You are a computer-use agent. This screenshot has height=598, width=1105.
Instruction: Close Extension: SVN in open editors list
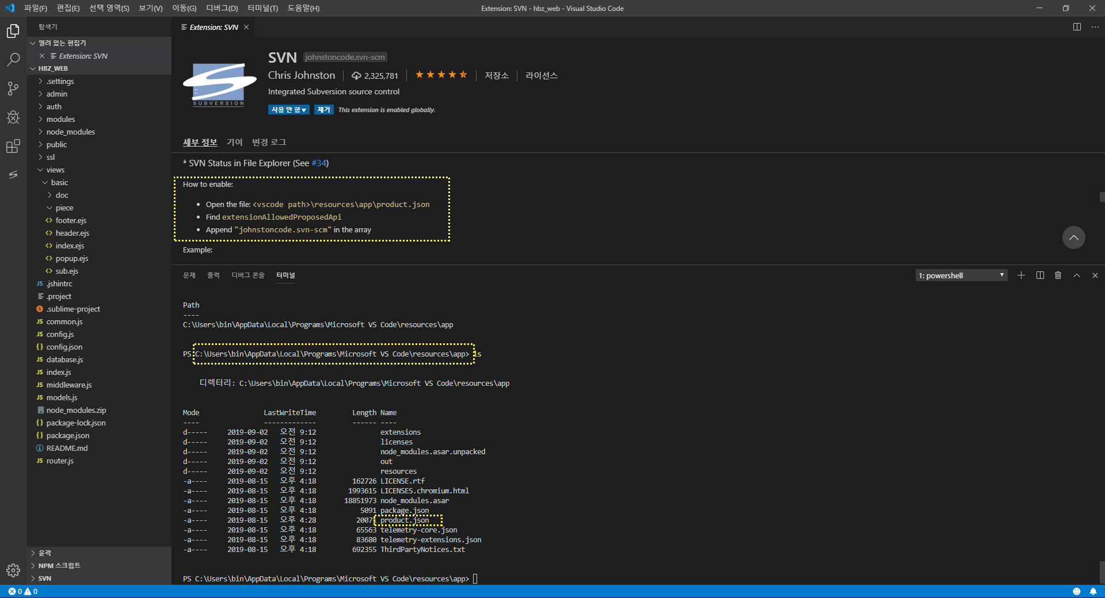click(x=42, y=56)
